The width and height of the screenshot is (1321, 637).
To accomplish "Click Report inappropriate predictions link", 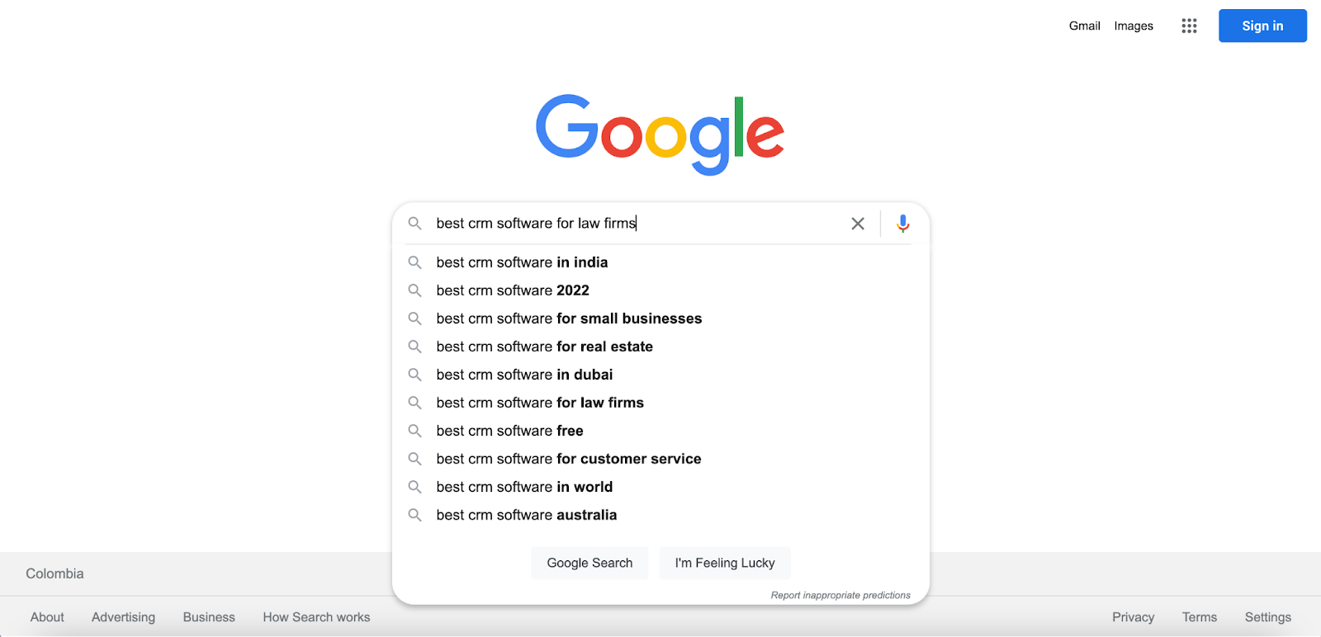I will click(840, 595).
